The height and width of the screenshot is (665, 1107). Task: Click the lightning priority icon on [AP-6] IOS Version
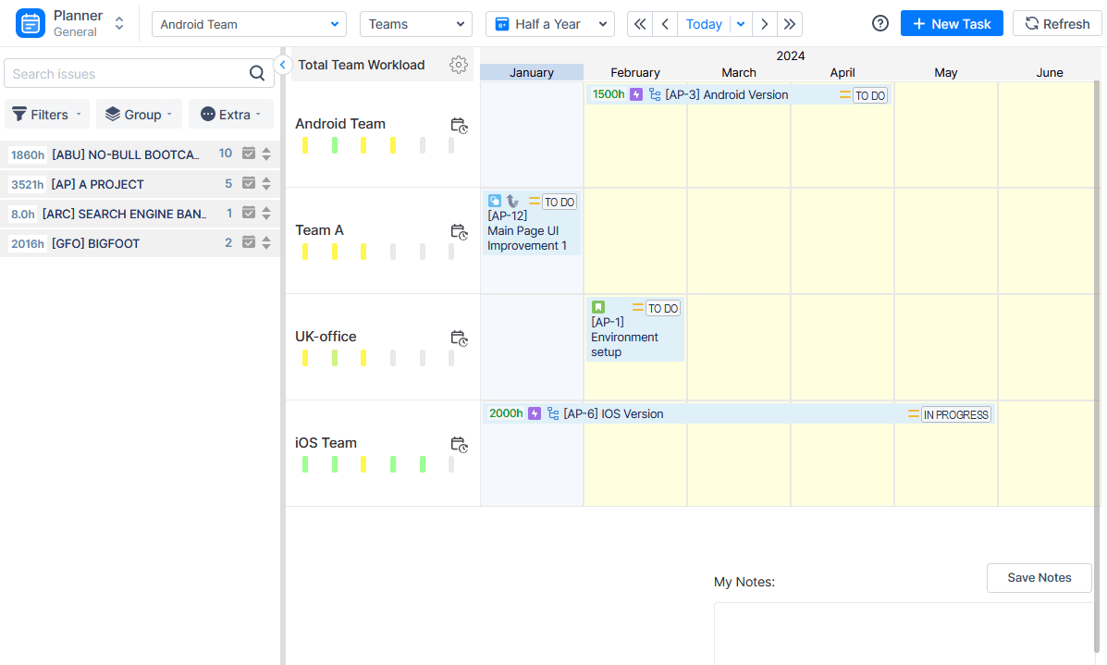[x=535, y=413]
